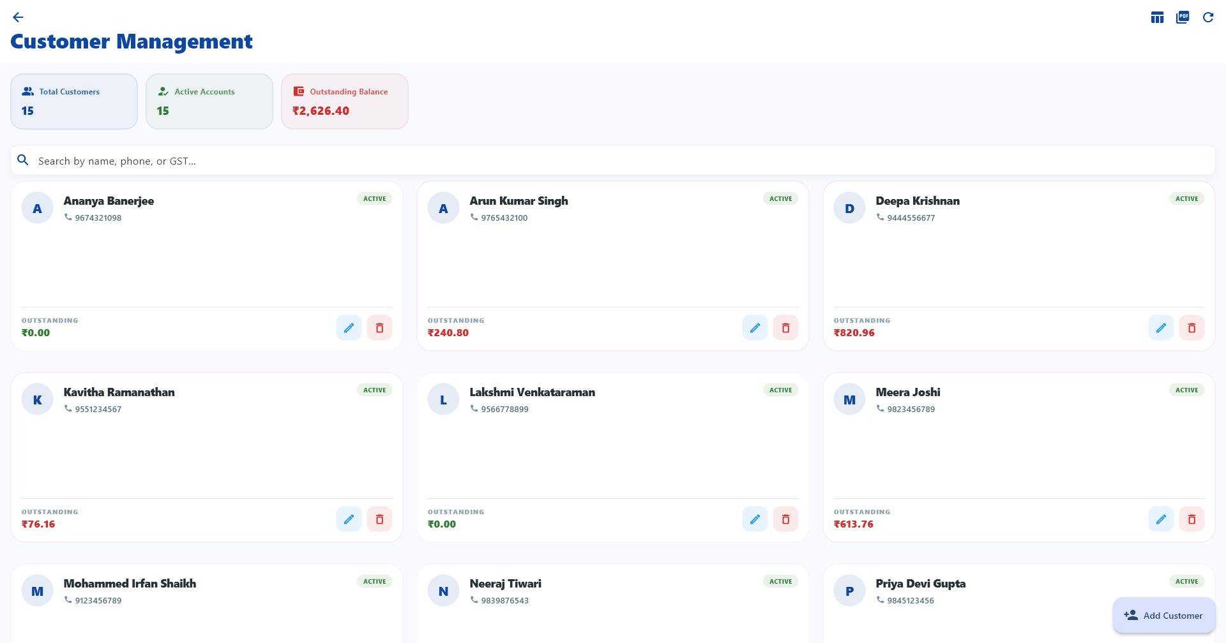This screenshot has height=643, width=1226.
Task: Click phone number 9444556677
Action: pos(911,218)
